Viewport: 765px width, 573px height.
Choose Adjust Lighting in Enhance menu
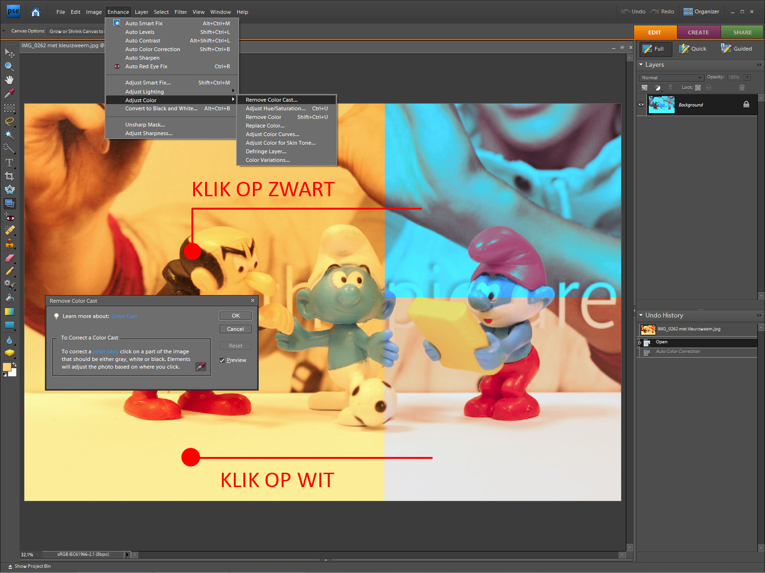[171, 92]
